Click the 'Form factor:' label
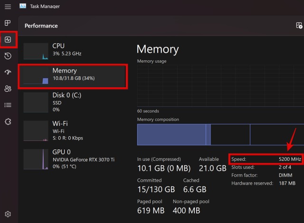Viewport: 304px width, 223px height. 244,175
